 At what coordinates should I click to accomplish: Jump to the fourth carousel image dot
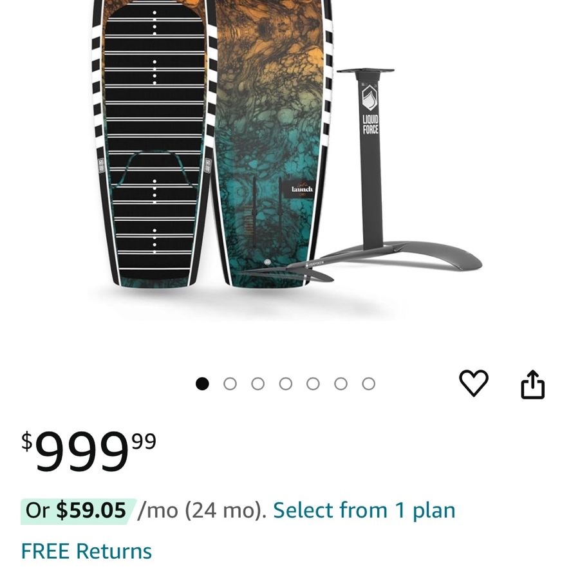[286, 384]
